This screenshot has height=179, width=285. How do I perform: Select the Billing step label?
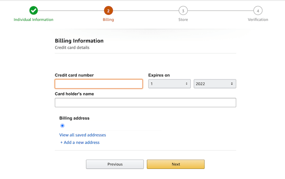108,20
